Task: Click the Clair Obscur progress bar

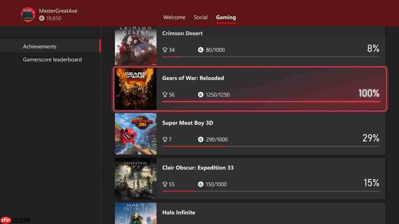Action: (271, 191)
